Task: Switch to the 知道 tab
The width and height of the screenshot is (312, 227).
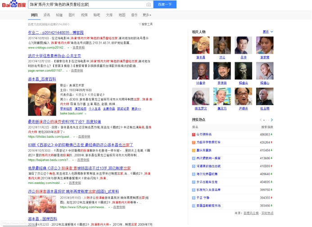Action: pyautogui.click(x=59, y=15)
